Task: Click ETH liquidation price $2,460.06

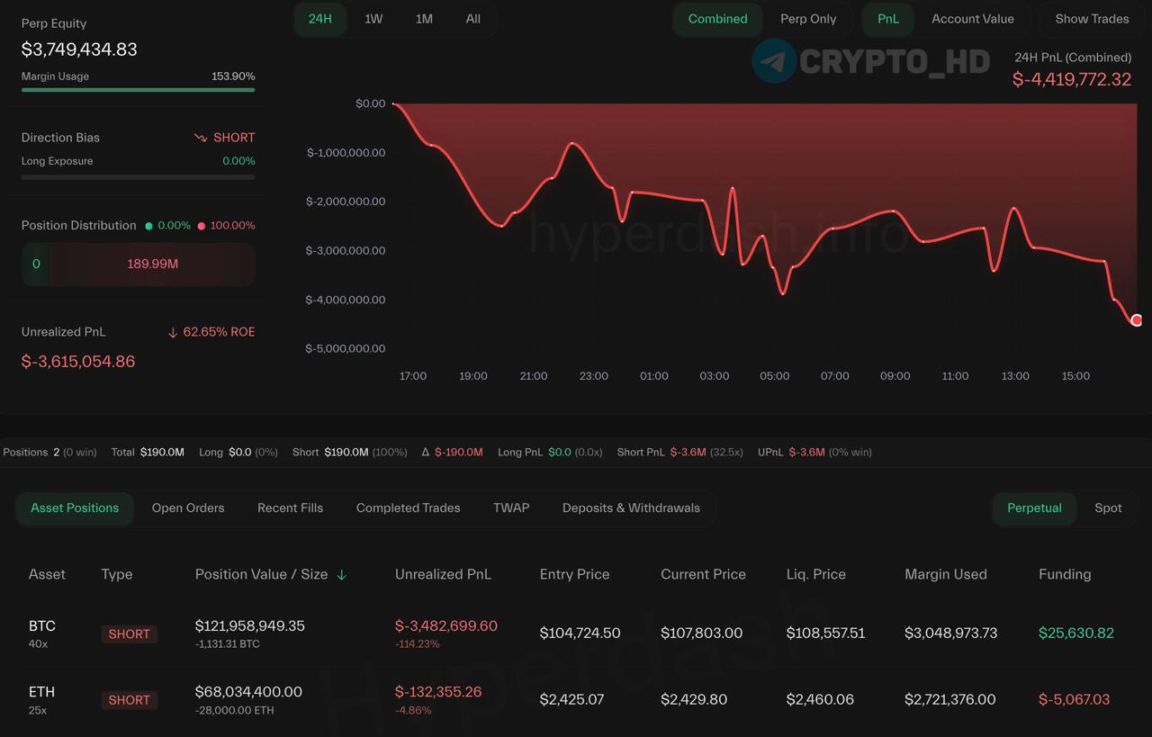Action: point(818,699)
